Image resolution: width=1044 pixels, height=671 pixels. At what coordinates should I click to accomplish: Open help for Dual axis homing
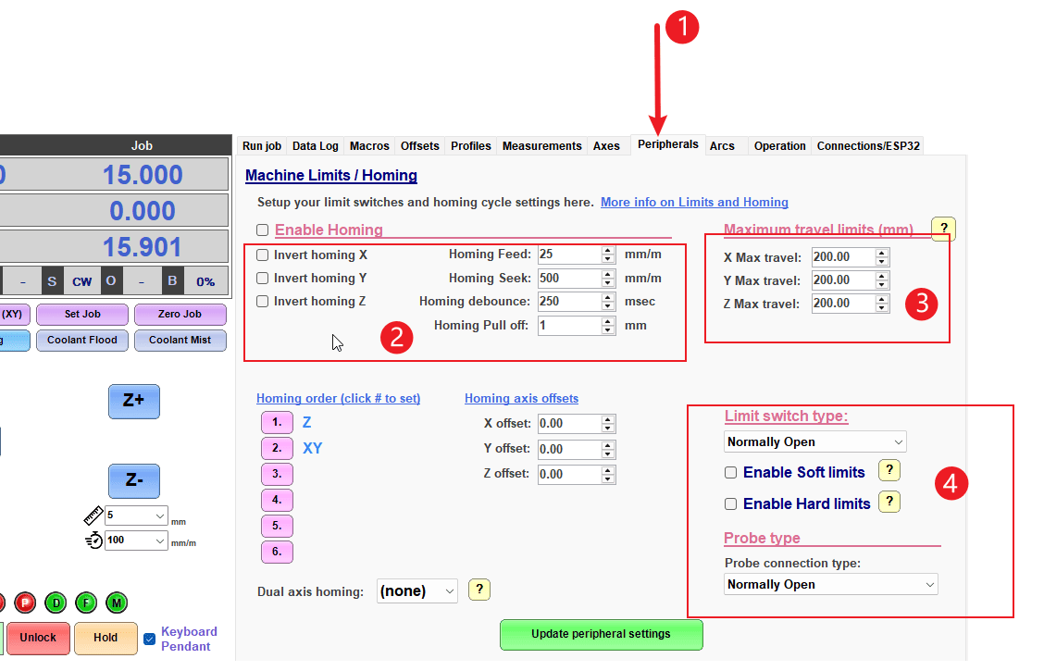[479, 590]
